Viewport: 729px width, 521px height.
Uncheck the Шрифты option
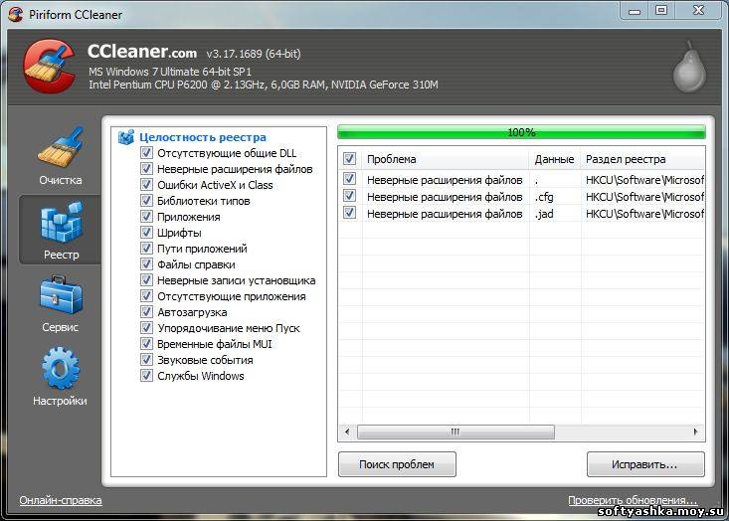point(146,233)
